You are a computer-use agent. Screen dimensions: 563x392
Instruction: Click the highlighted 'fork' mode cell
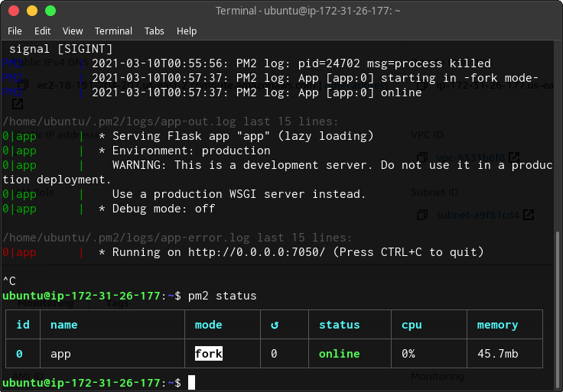(209, 354)
